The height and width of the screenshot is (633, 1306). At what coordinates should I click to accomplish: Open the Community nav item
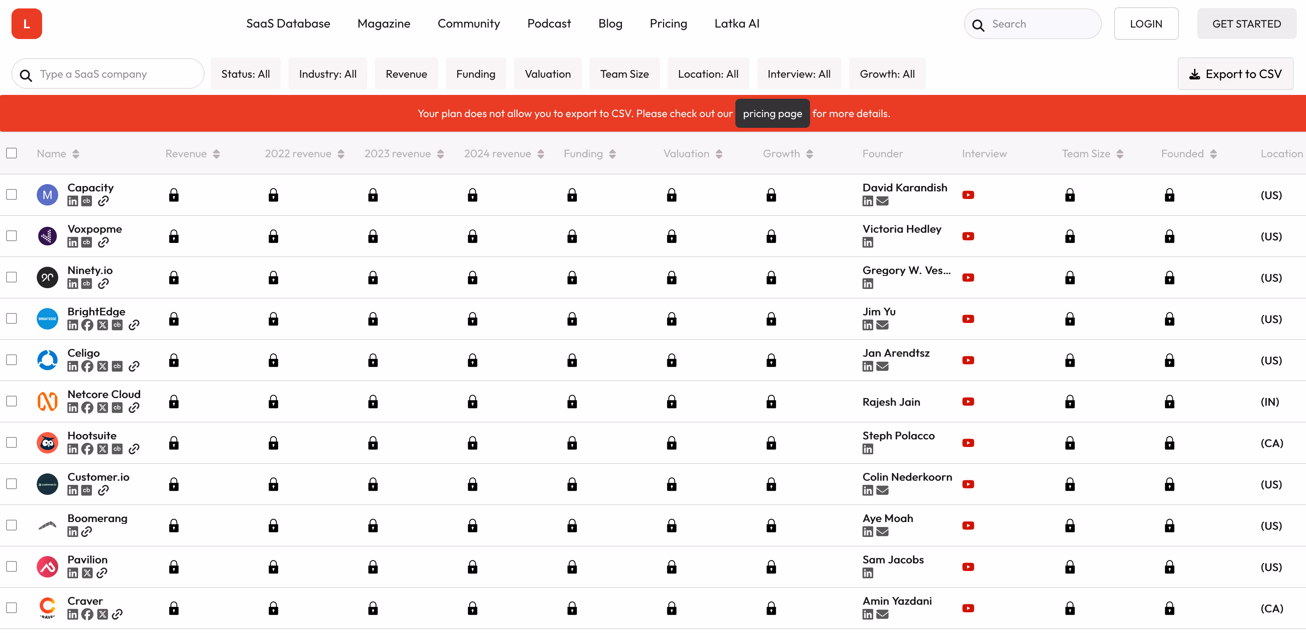tap(468, 24)
